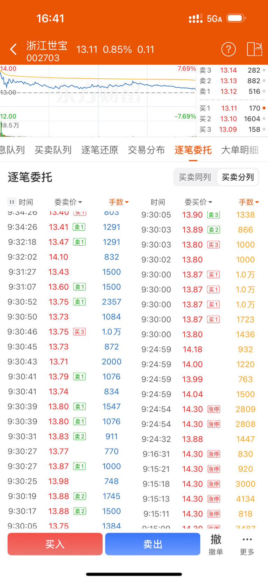Select the 卖2 13.13 quote row
Image resolution: width=268 pixels, height=581 pixels.
(232, 81)
